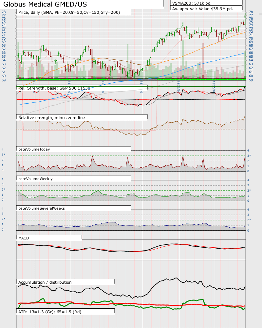Select 2* on peteVolumeSeveralWeeks right axis
Viewport: 262px width, 328px height.
click(249, 220)
